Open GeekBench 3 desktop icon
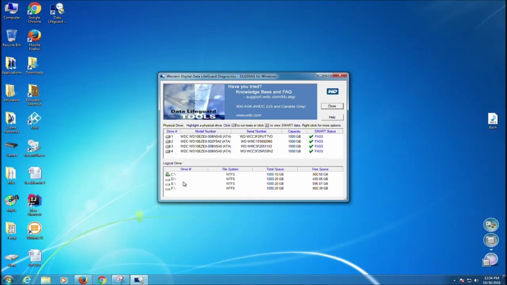The width and height of the screenshot is (507, 285). [34, 176]
